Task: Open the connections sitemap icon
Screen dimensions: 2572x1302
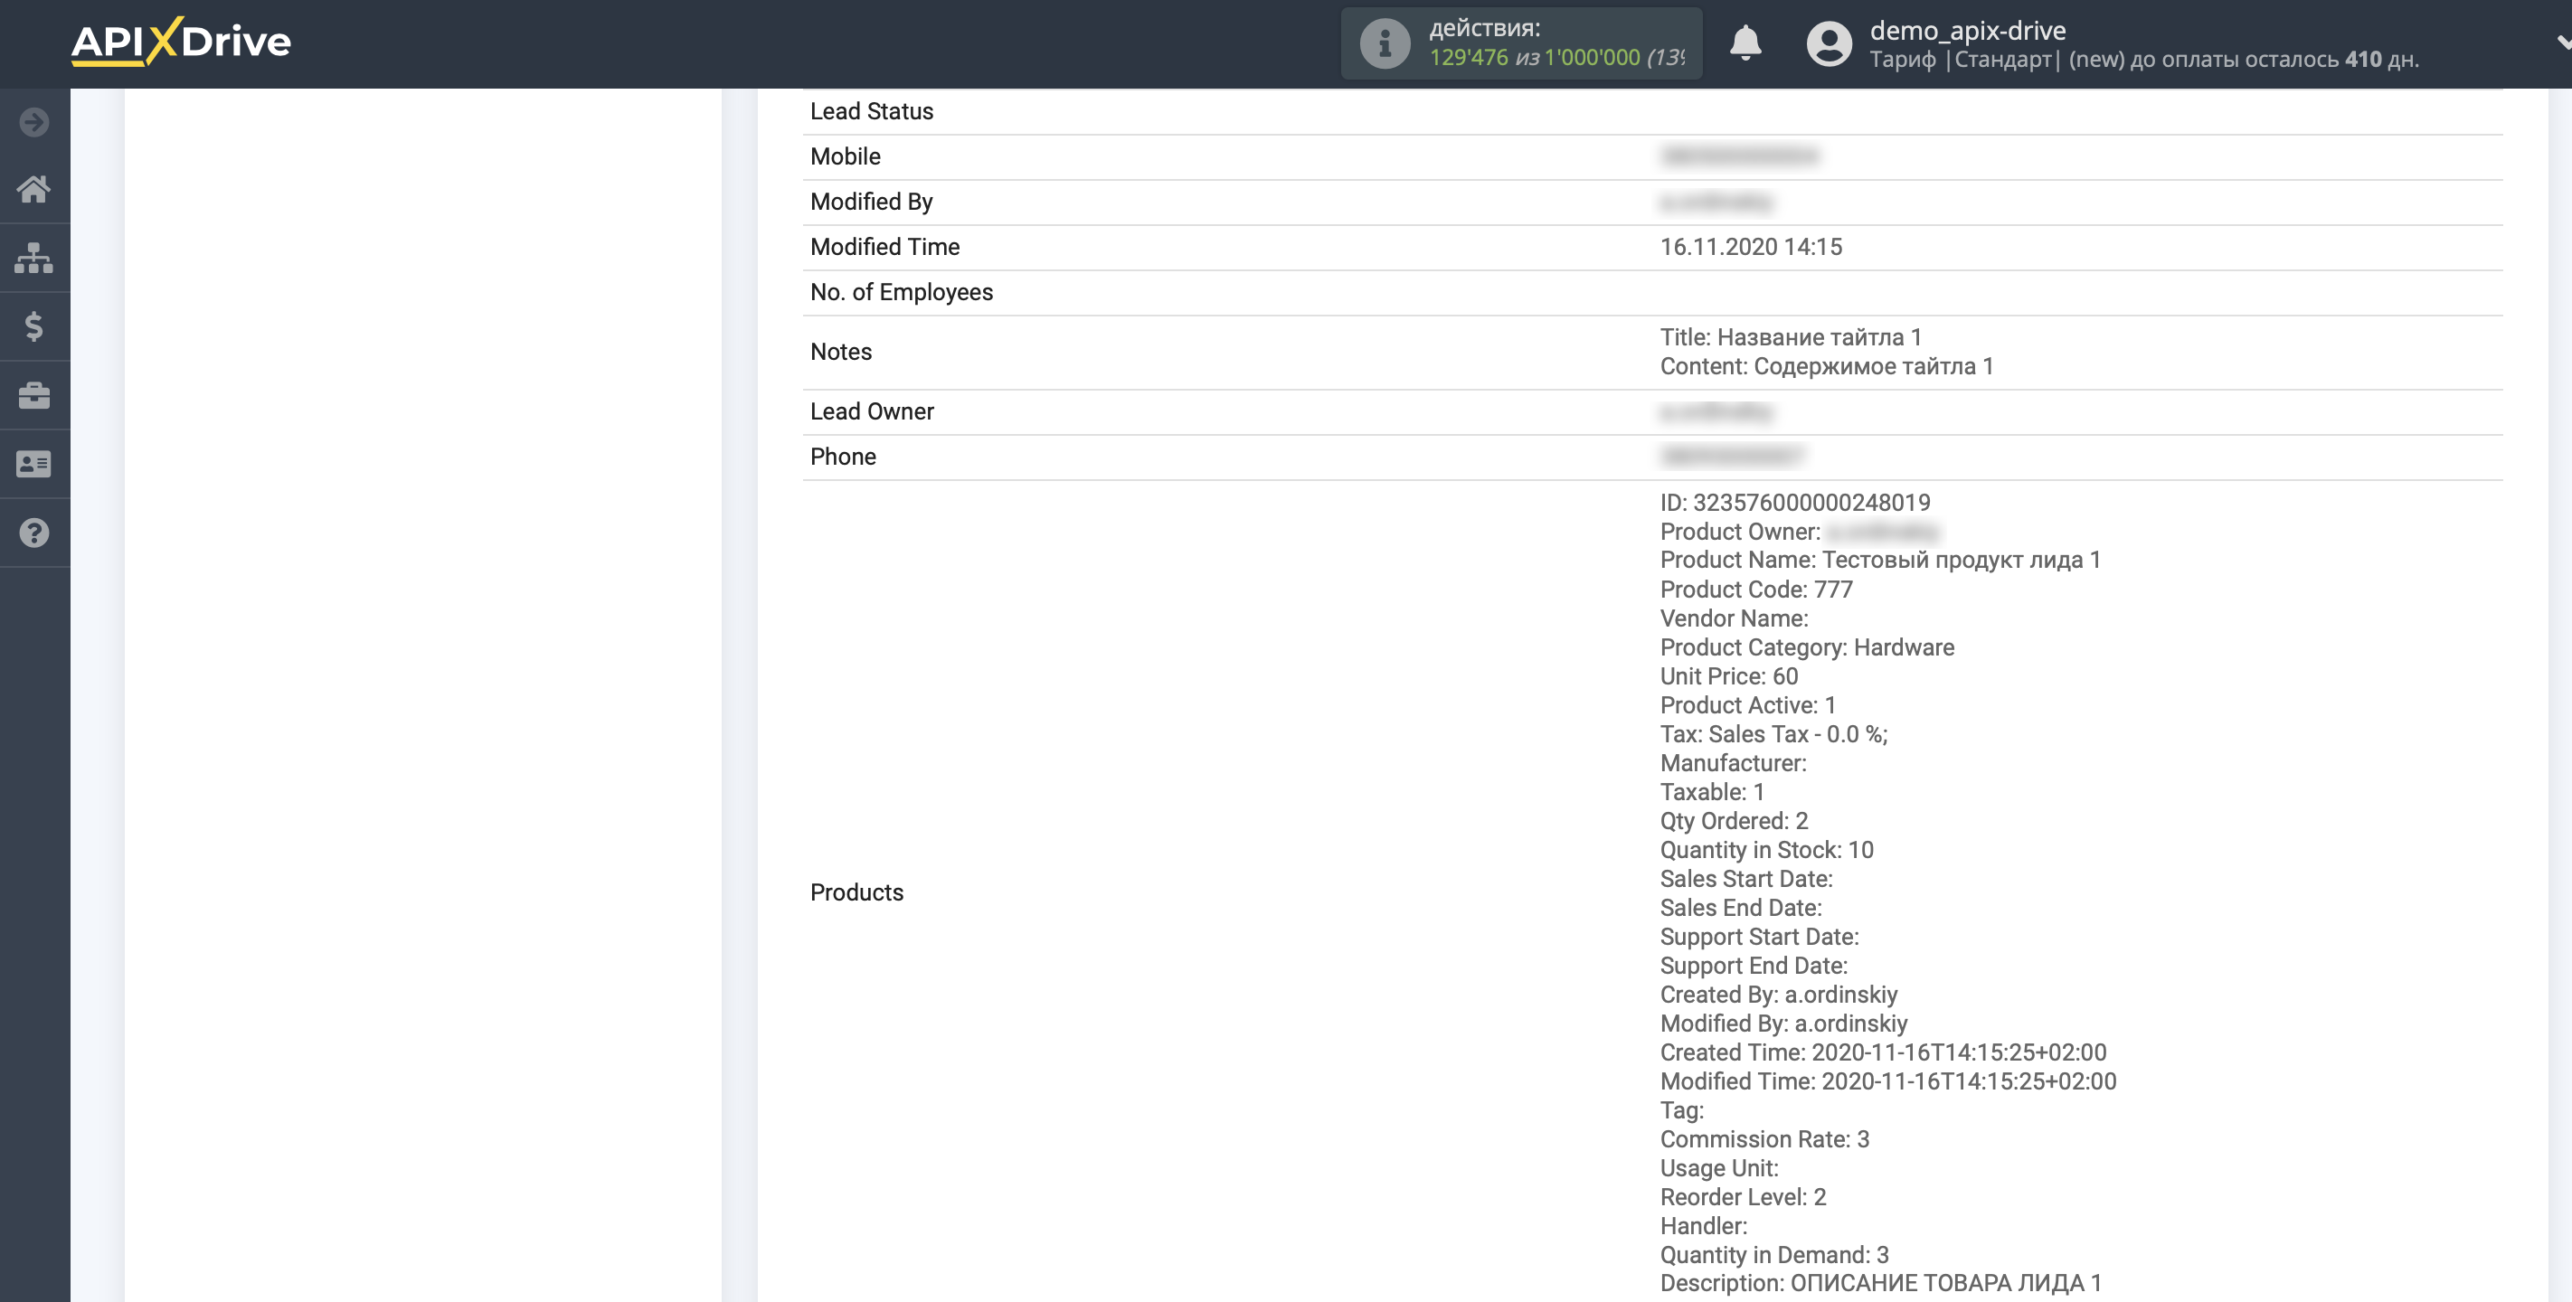Action: tap(34, 258)
